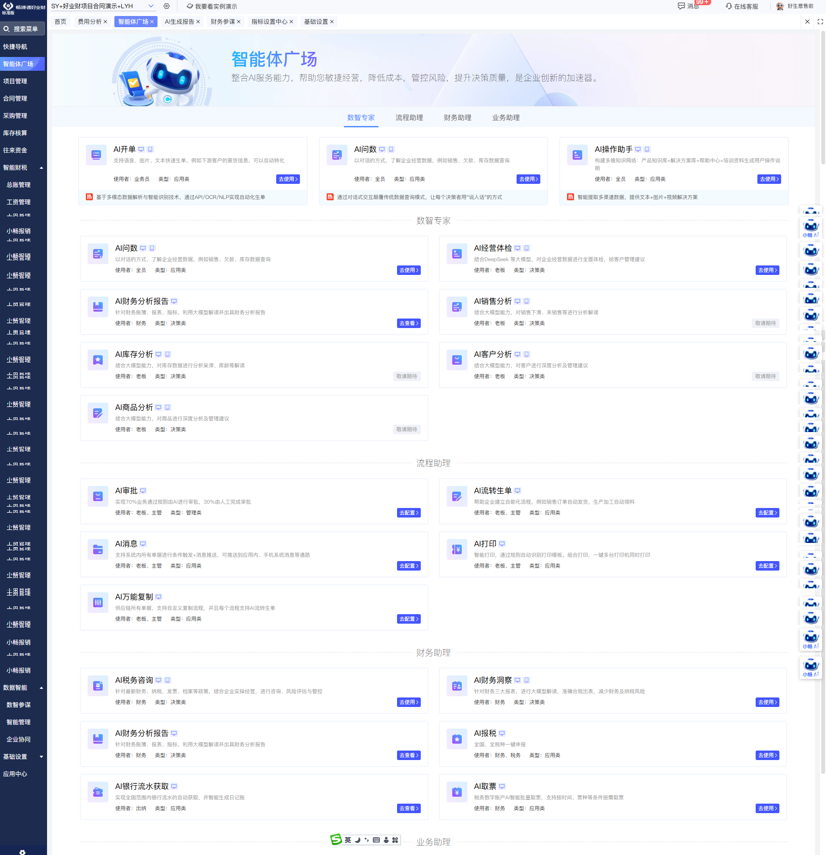Image resolution: width=826 pixels, height=855 pixels.
Task: Click the 我要看实例演示 demo icon
Action: point(189,6)
